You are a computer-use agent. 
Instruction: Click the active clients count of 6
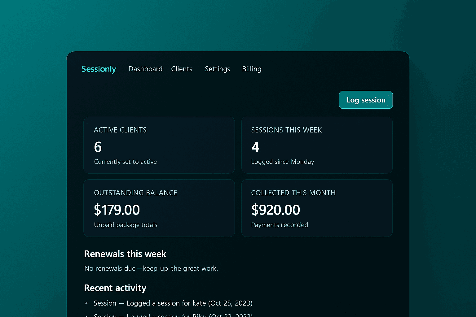[98, 147]
